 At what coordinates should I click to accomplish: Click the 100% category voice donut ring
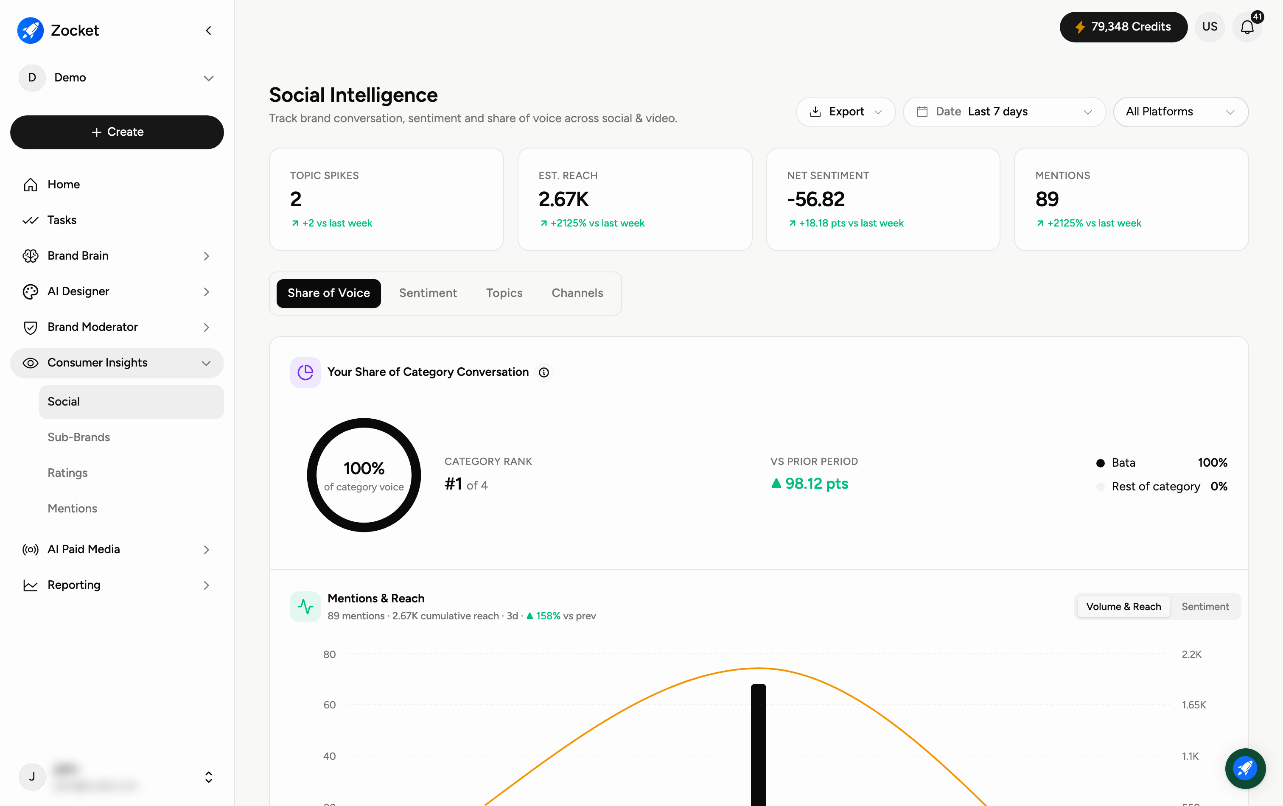coord(364,475)
